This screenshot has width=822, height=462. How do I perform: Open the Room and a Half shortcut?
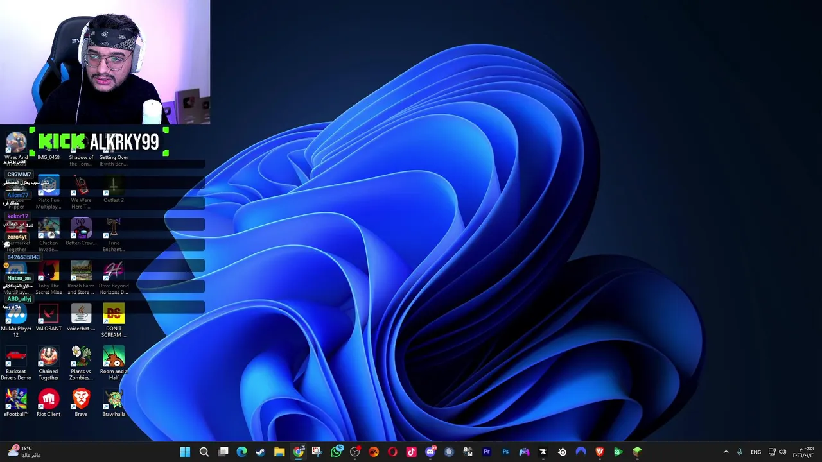[x=114, y=364]
